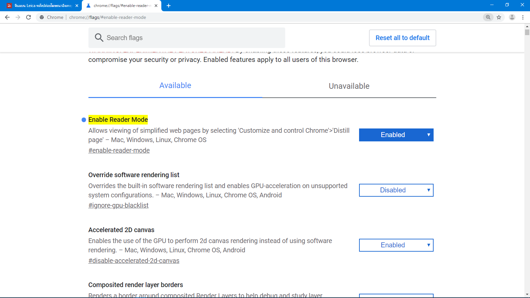
Task: Switch to the Available flags tab
Action: click(175, 85)
